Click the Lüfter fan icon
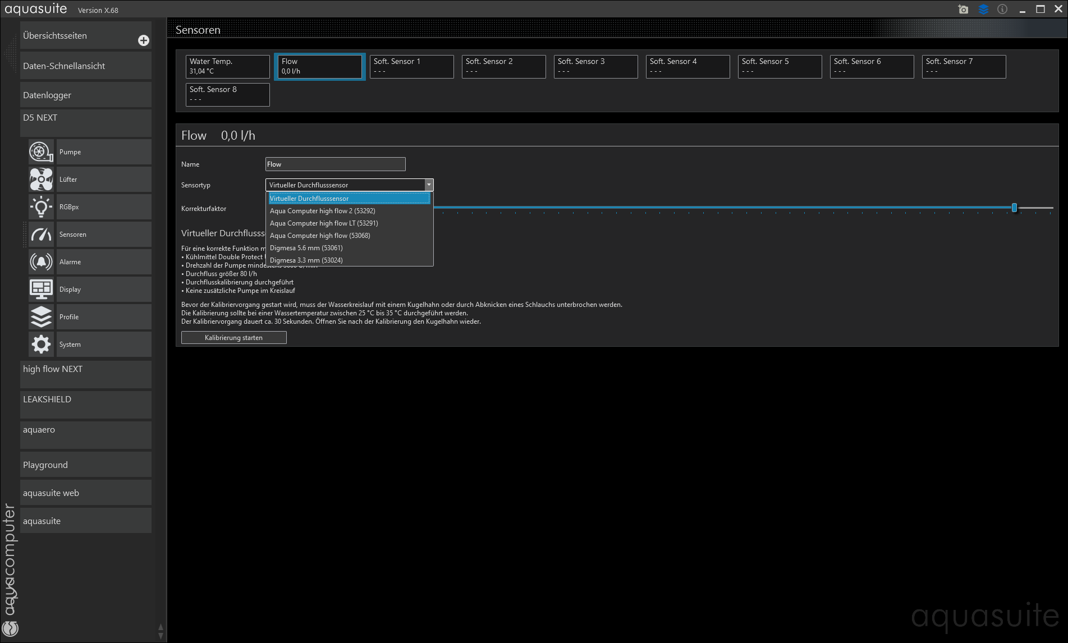 [41, 180]
